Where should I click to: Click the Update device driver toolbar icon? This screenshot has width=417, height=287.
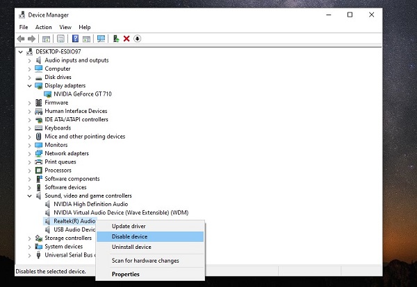[x=116, y=39]
